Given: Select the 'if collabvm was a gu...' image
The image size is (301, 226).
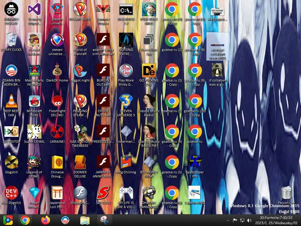Looking at the screenshot, I should pyautogui.click(x=218, y=75).
